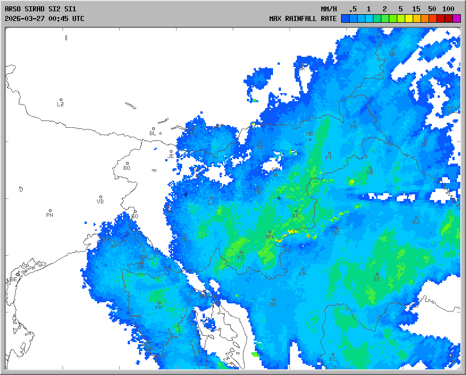Click the radar cross marker east of TB
The height and width of the screenshot is (375, 466).
click(279, 198)
